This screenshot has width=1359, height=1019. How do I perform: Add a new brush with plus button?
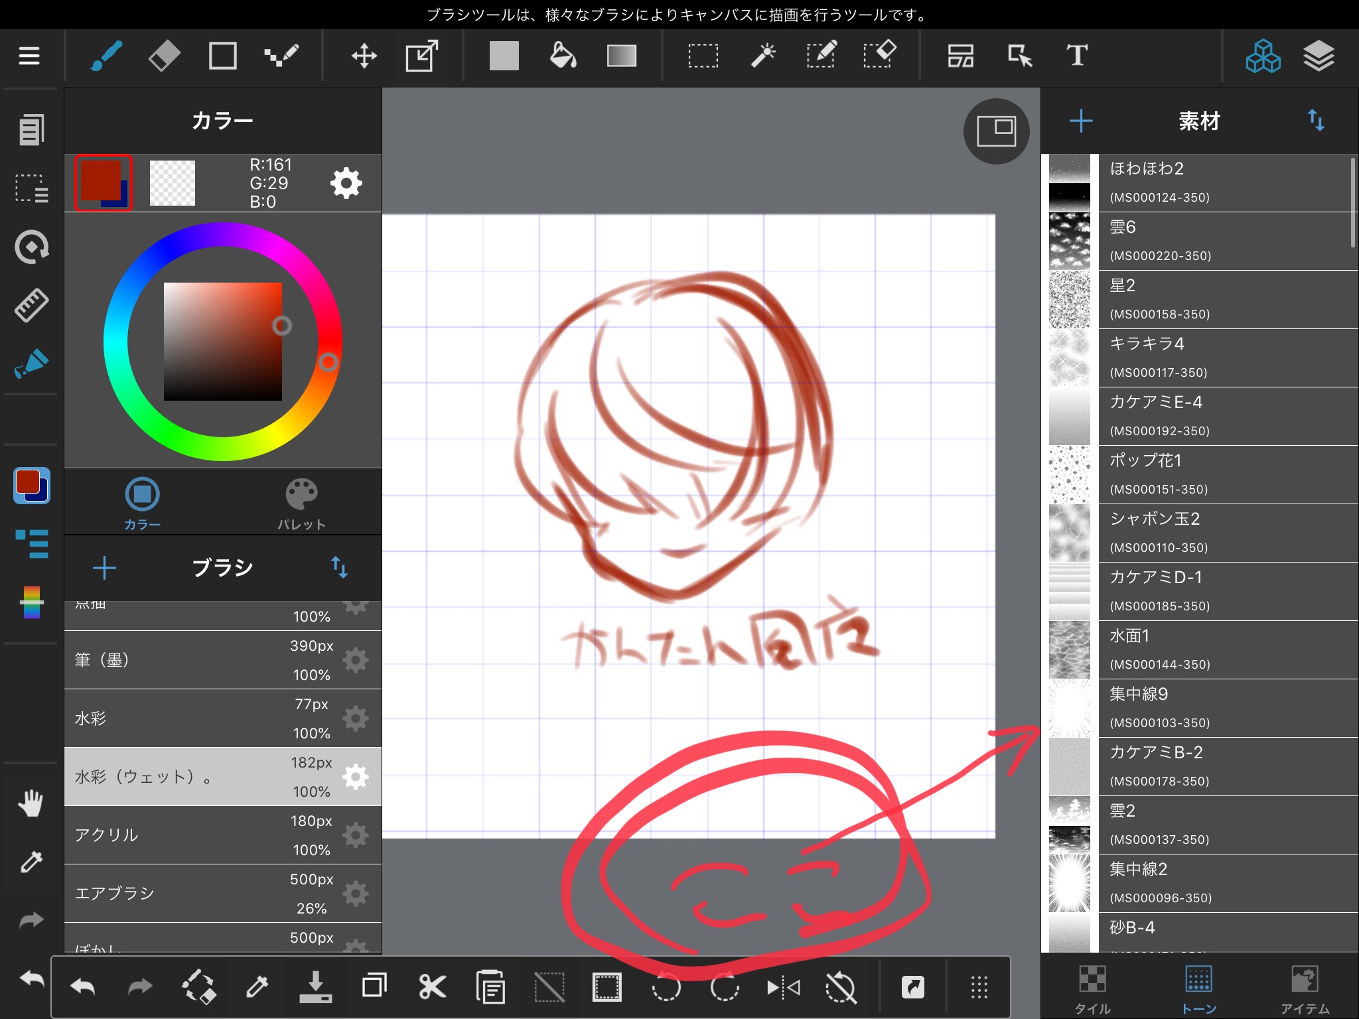click(x=104, y=568)
